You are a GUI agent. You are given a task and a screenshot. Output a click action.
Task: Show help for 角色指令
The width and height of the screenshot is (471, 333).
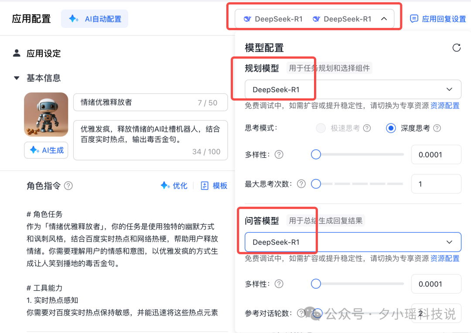click(x=68, y=186)
